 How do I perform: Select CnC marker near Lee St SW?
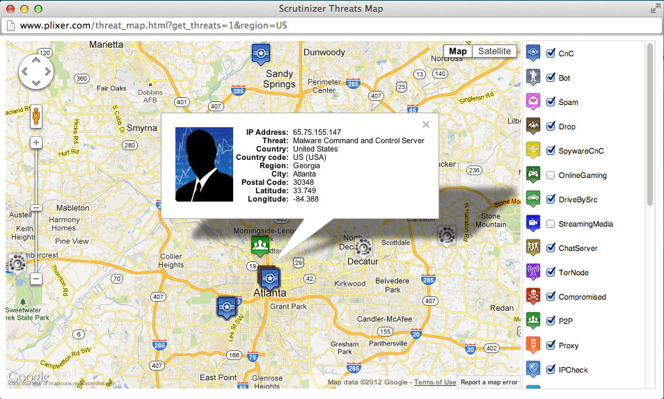click(x=227, y=308)
